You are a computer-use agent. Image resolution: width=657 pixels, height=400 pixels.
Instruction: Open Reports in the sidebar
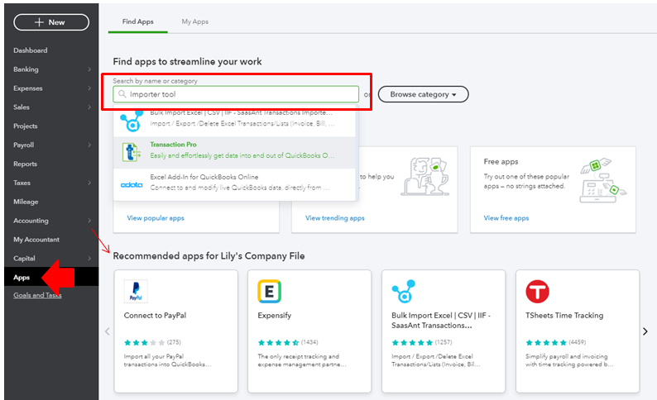(x=26, y=164)
